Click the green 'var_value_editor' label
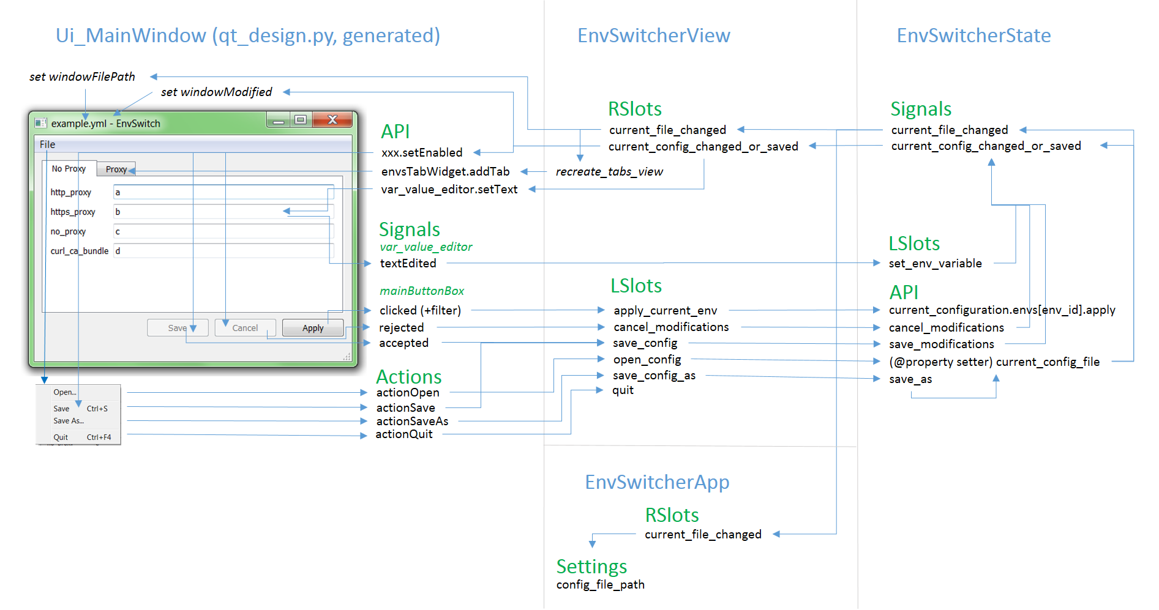The height and width of the screenshot is (610, 1159). [x=426, y=247]
